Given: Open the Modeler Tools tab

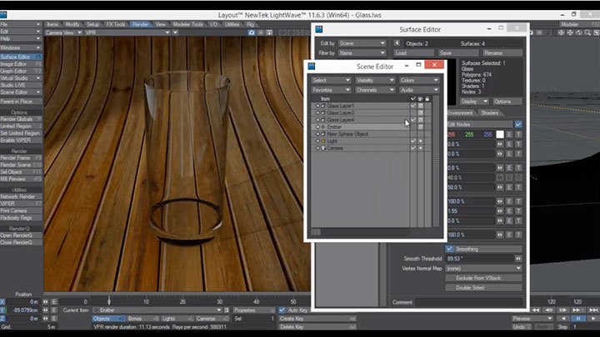Looking at the screenshot, I should 187,24.
